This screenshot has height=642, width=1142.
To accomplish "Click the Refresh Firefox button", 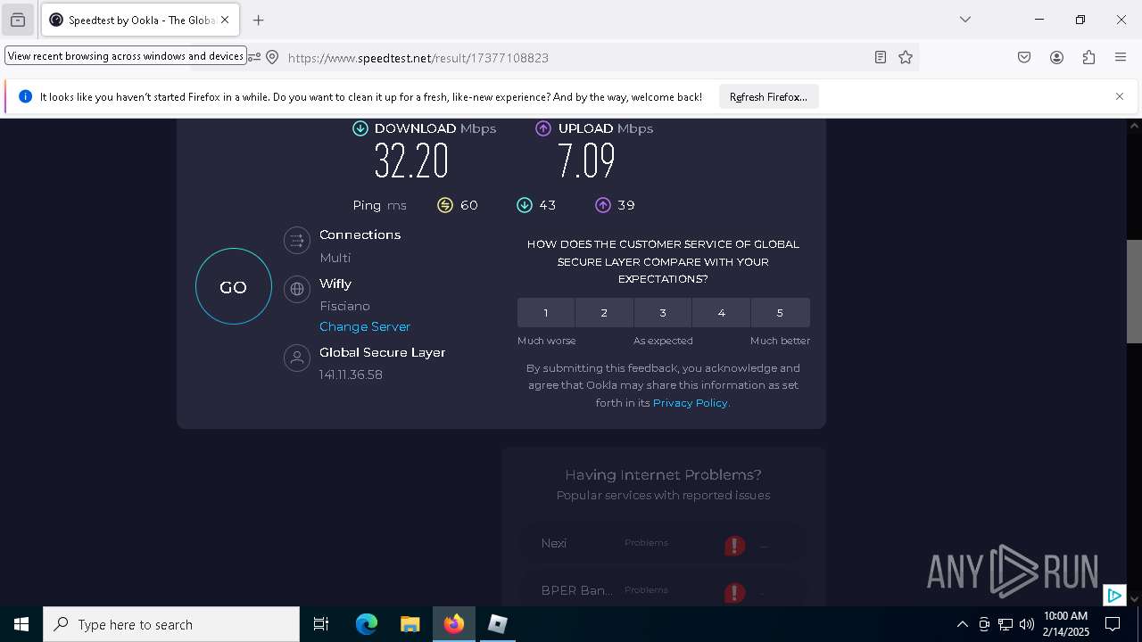I will 768,97.
